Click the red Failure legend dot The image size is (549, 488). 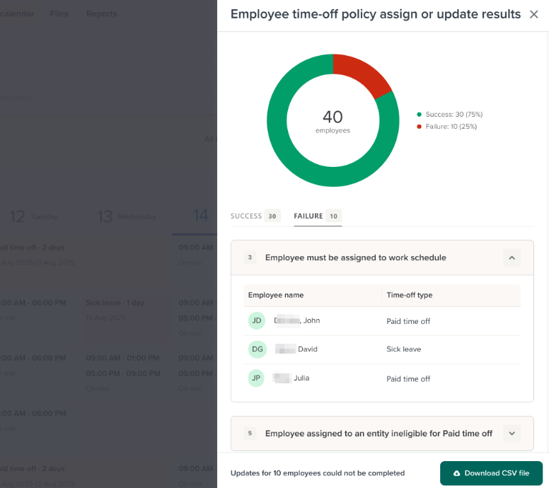(419, 127)
